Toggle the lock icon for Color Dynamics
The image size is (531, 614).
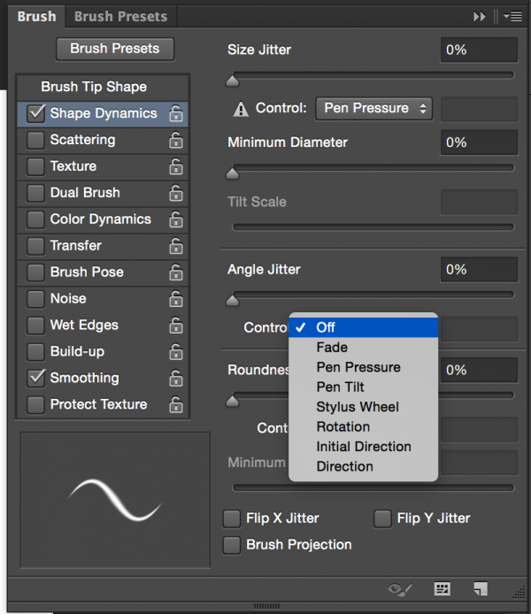pos(176,219)
